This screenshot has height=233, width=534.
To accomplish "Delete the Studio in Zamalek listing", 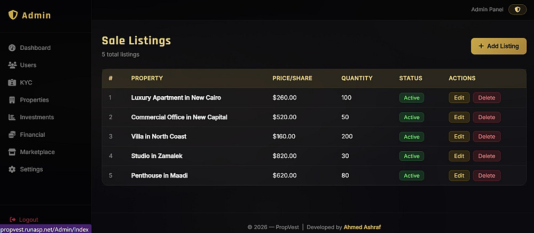I will pyautogui.click(x=486, y=156).
